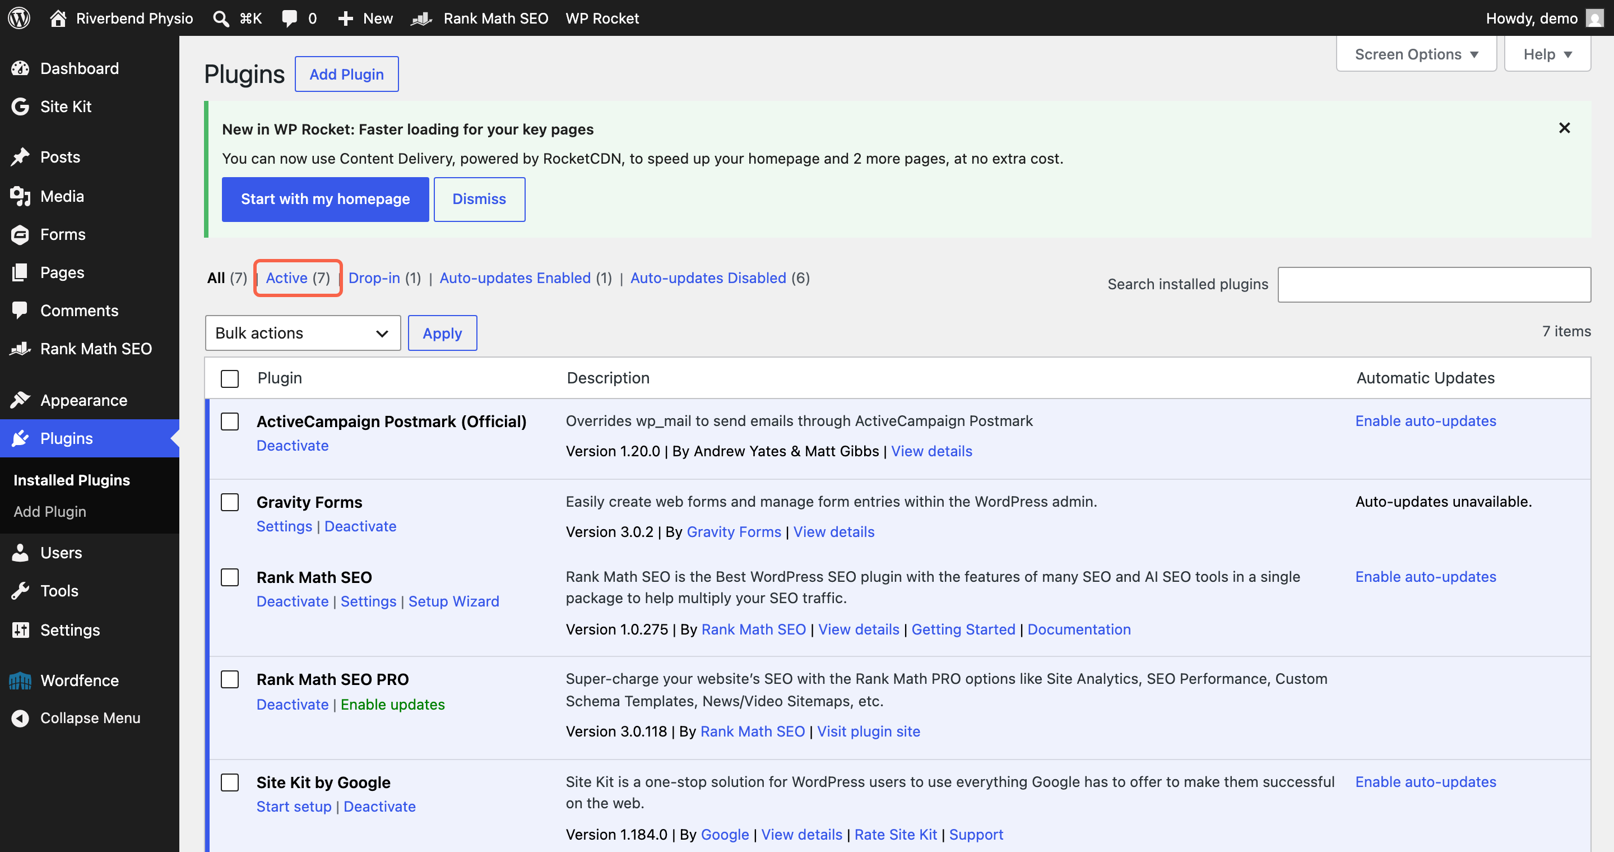Open the Riverbend Physio site home icon
Viewport: 1614px width, 852px height.
coord(58,18)
